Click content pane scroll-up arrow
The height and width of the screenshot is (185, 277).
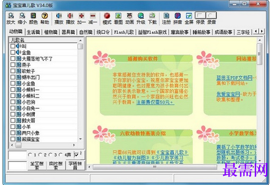pos(260,40)
